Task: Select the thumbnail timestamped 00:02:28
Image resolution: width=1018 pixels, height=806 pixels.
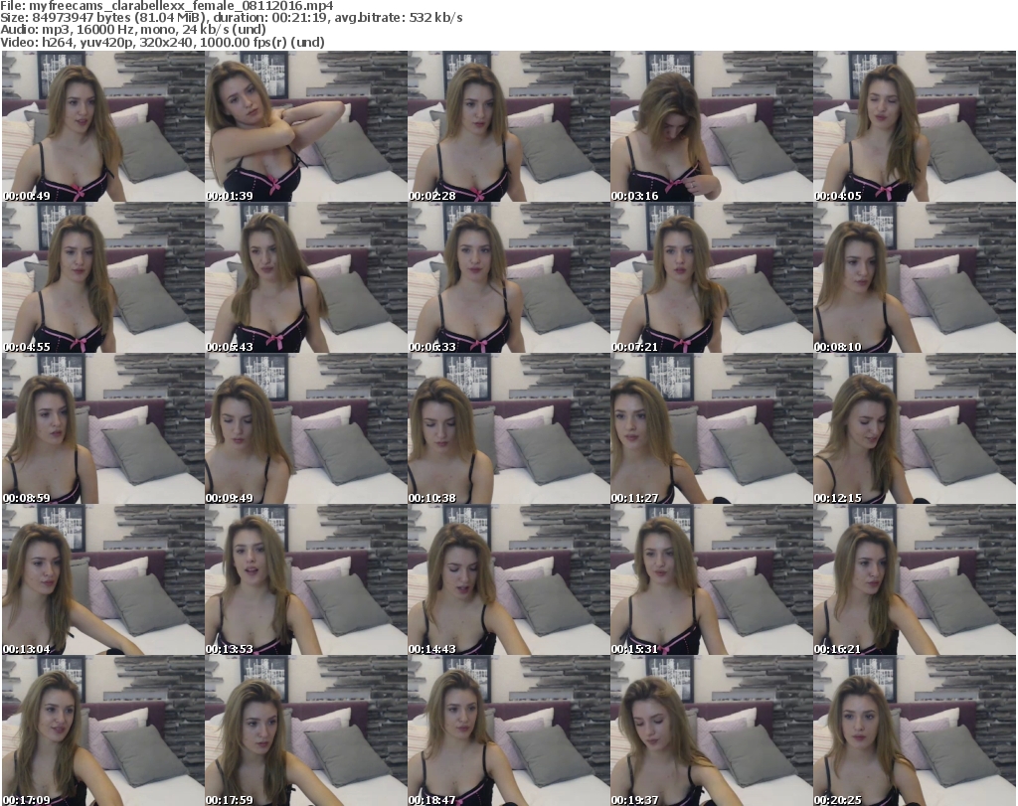Action: (508, 126)
